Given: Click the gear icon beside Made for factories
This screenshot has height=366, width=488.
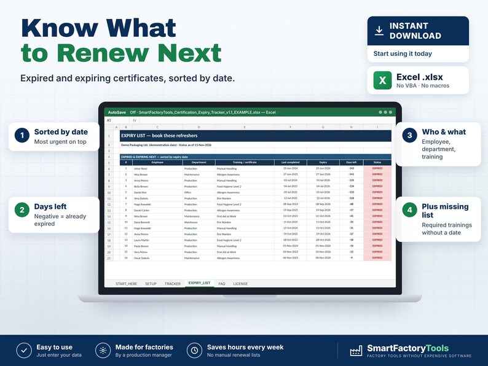Looking at the screenshot, I should (x=103, y=351).
